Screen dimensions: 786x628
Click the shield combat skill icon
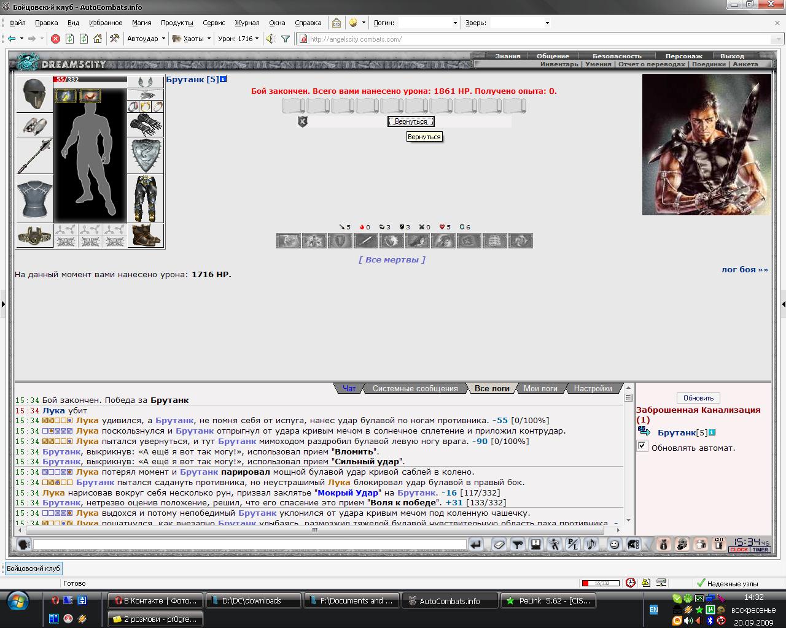click(340, 240)
